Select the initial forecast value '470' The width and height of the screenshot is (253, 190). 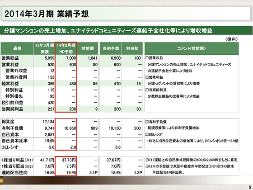117,84
